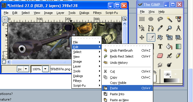Pick the Blend gradient tool
This screenshot has width=193, height=102.
click(x=178, y=46)
